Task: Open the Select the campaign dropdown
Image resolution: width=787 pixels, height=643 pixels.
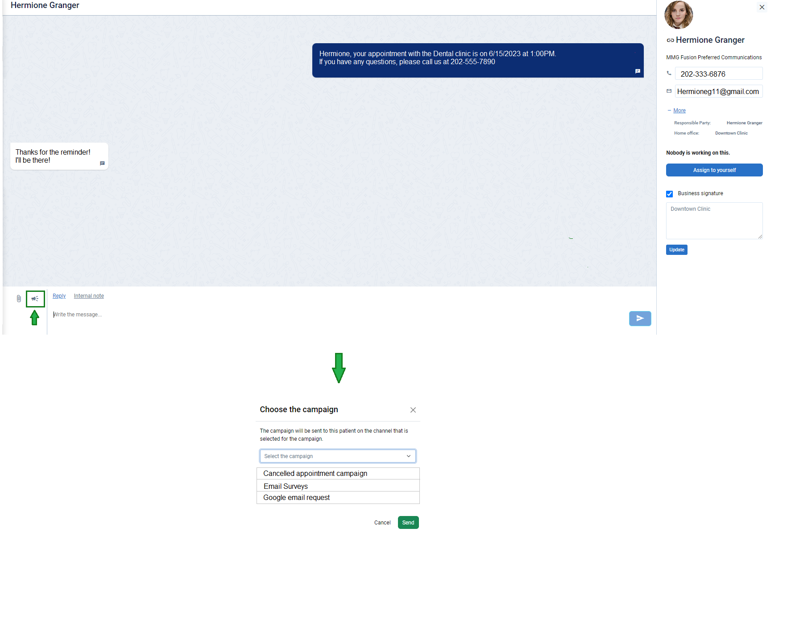Action: [x=338, y=456]
